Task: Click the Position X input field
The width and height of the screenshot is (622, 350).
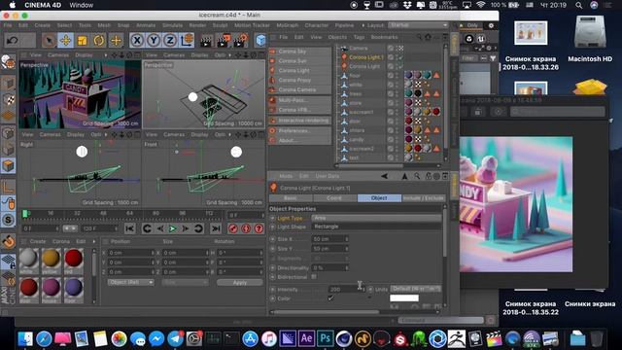Action: pyautogui.click(x=130, y=253)
